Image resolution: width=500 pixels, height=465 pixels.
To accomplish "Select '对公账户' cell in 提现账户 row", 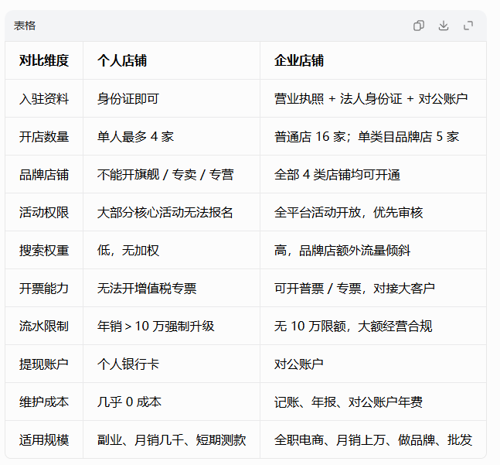I will point(299,364).
